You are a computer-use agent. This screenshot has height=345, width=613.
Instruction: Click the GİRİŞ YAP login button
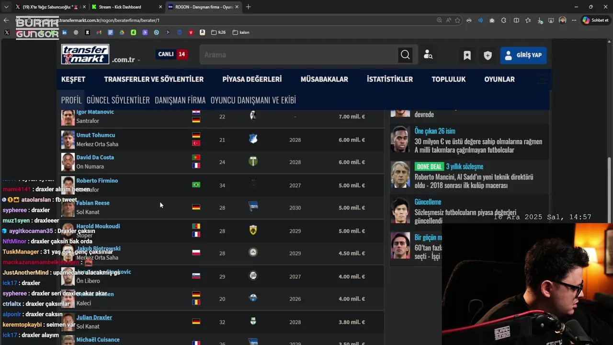(x=523, y=55)
